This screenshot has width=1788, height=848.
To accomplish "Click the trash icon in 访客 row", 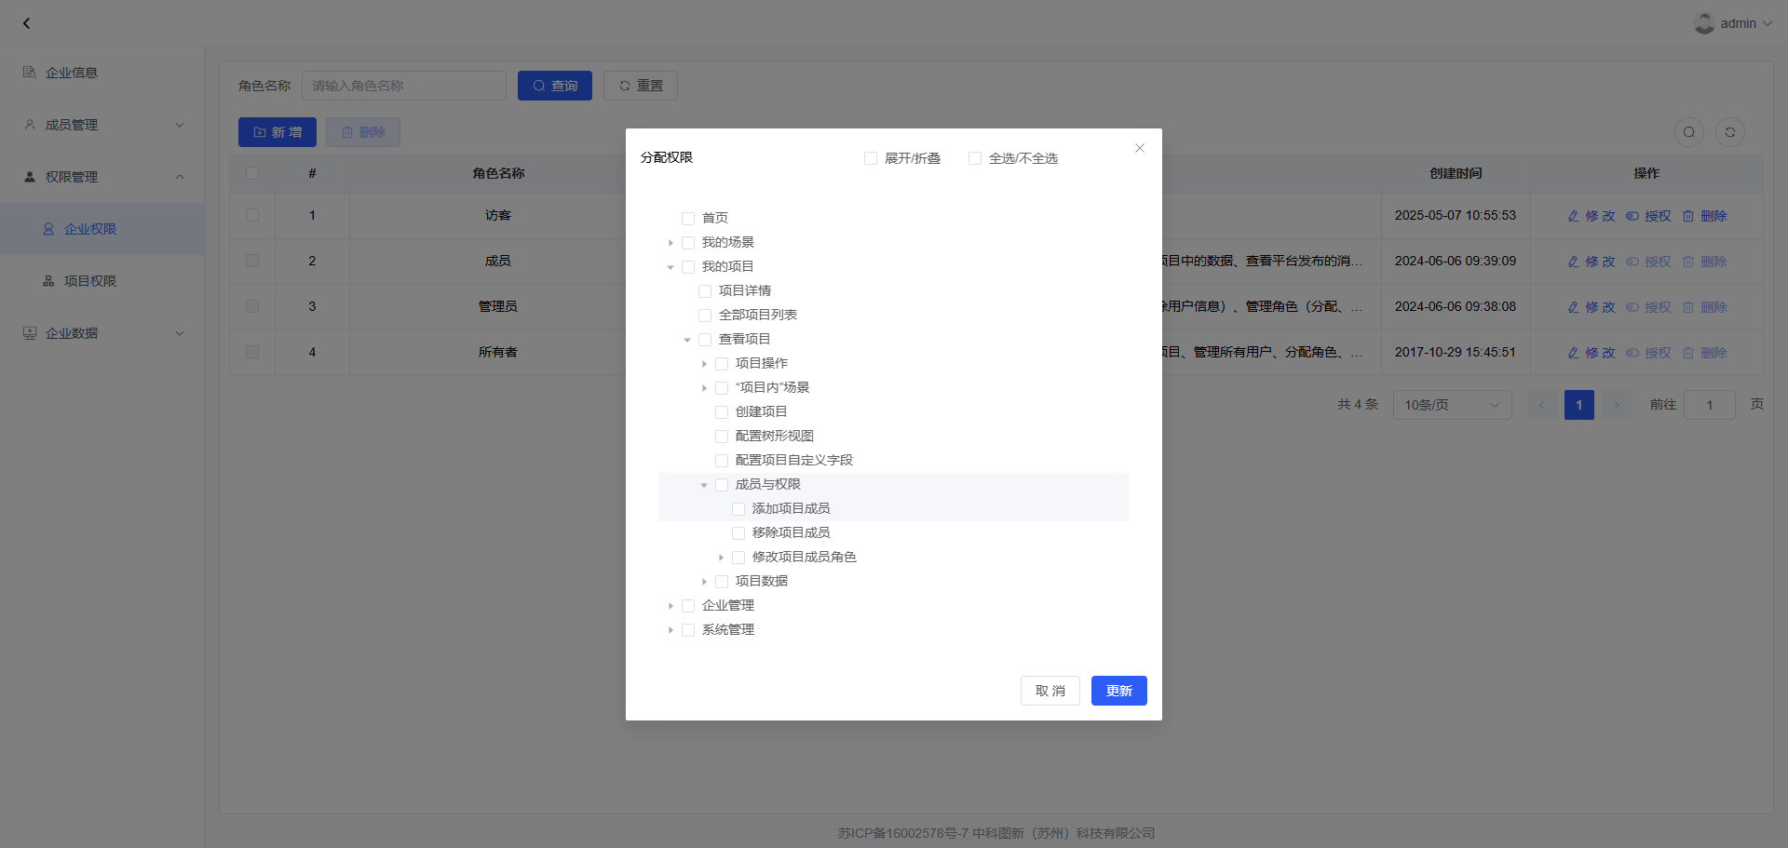I will click(1687, 216).
